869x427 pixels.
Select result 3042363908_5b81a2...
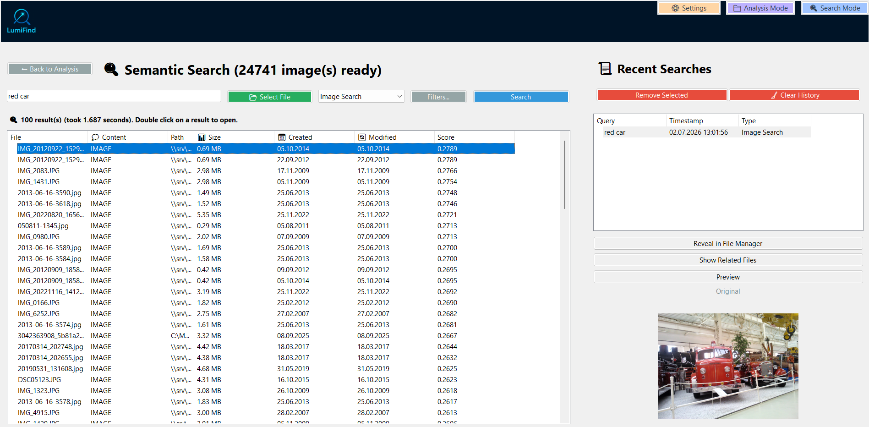tap(266, 336)
